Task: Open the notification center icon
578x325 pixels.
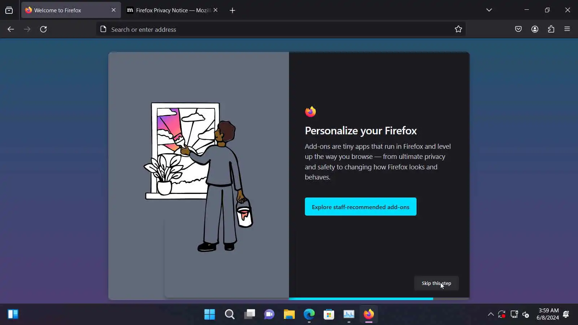Action: pos(566,314)
